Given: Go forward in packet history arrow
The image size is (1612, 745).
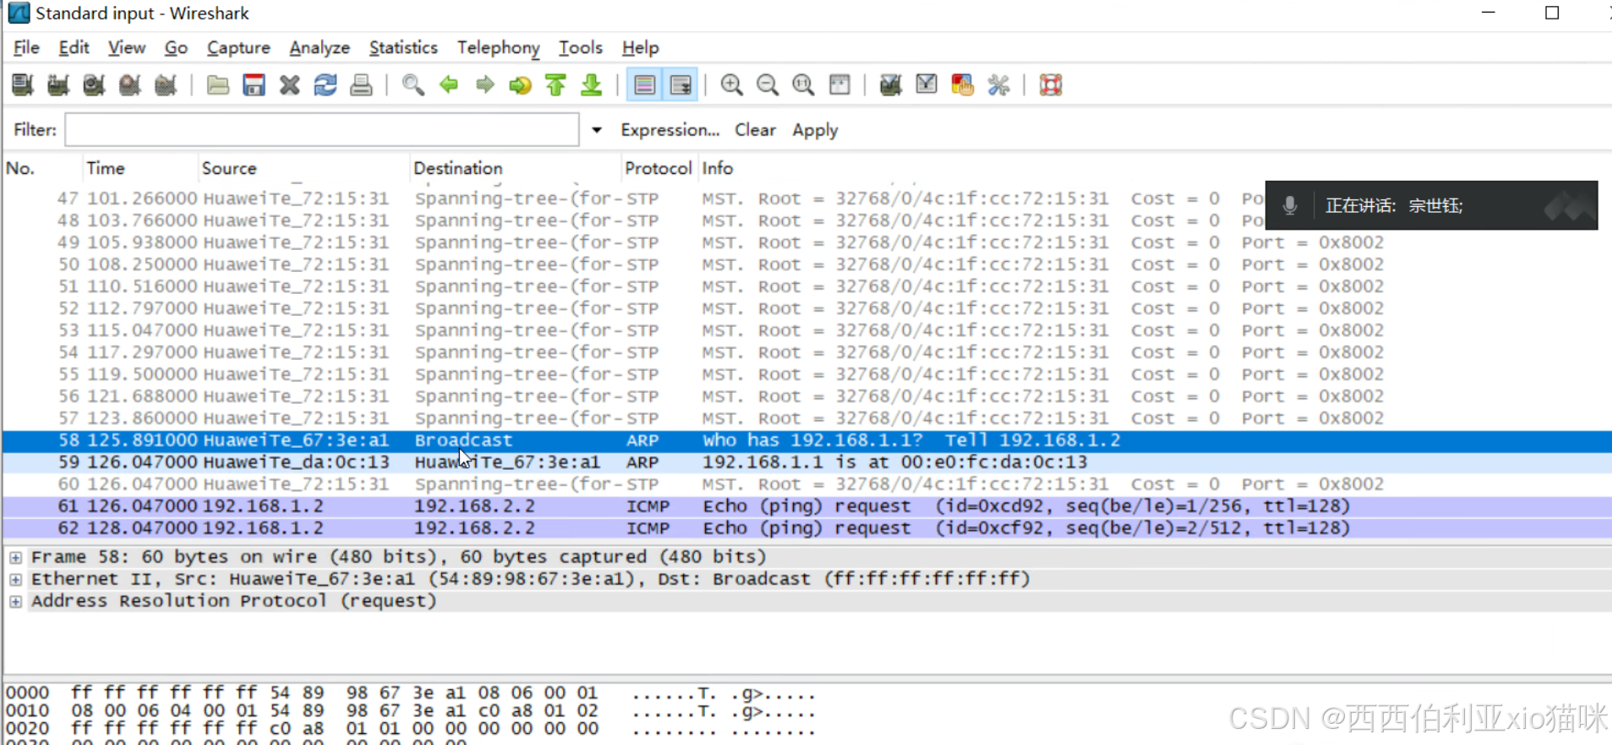Looking at the screenshot, I should 484,84.
